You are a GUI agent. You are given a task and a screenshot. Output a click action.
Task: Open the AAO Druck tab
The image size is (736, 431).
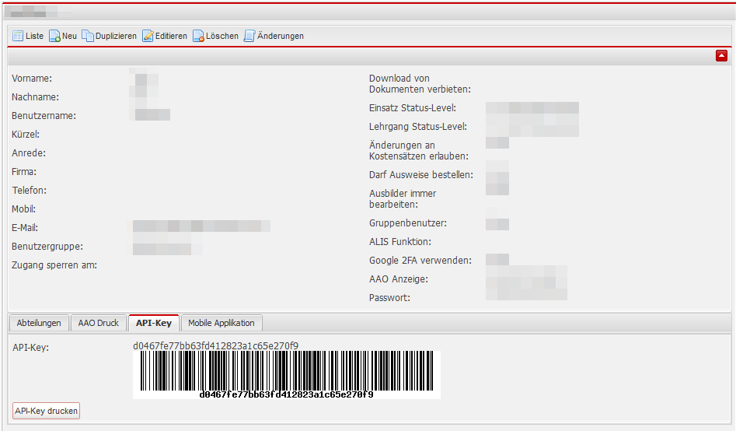pos(99,323)
